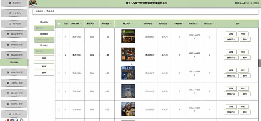Click the 酒店地址5 address cell
Viewport: 261px width, 121px height.
coord(149,91)
